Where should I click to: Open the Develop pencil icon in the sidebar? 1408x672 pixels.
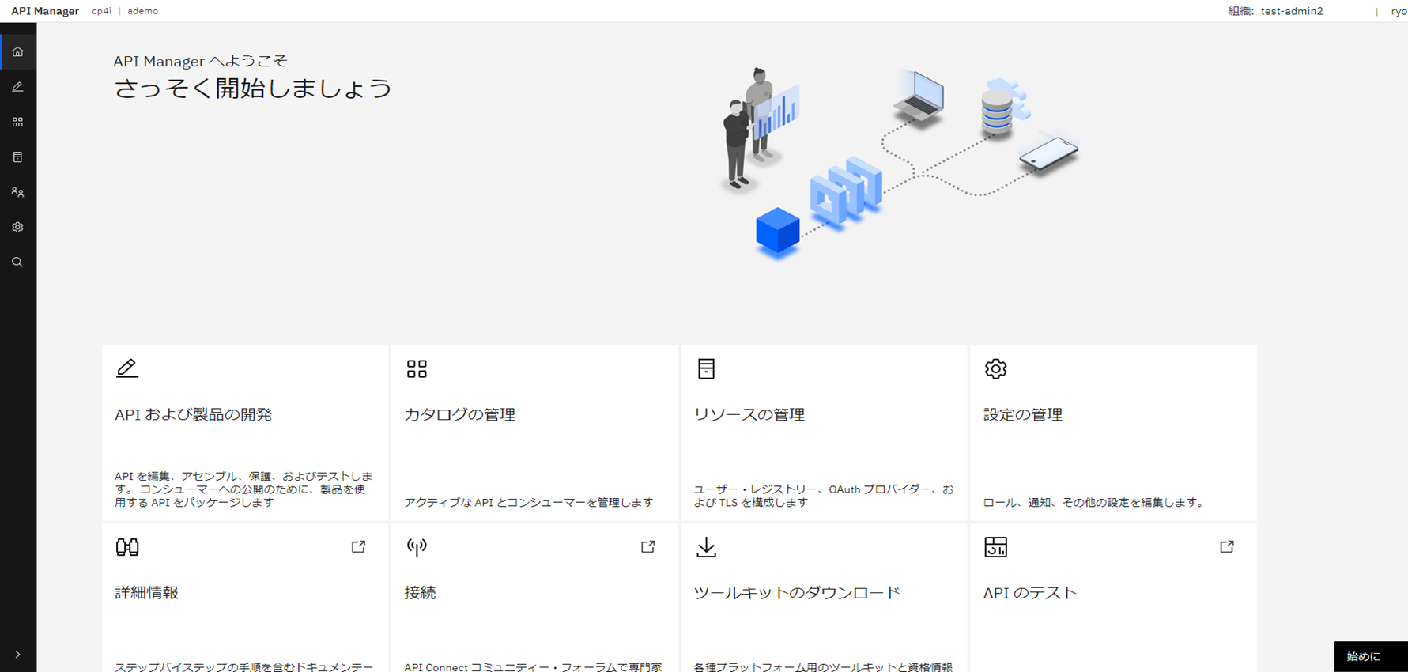pyautogui.click(x=17, y=87)
